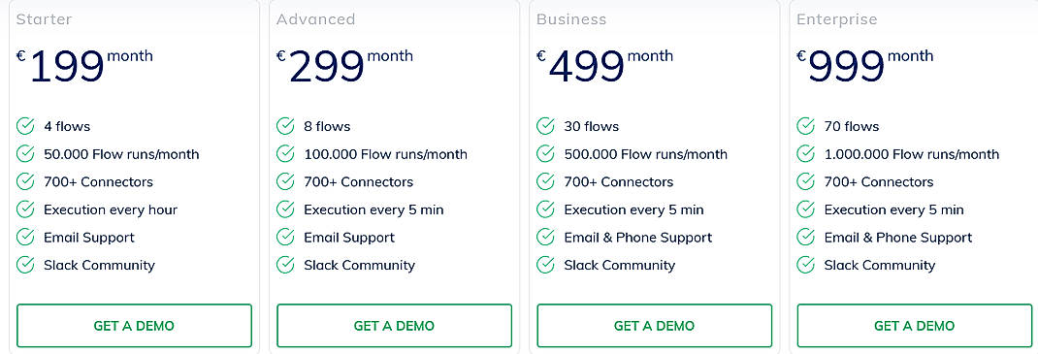Viewport: 1038px width, 354px height.
Task: Click Business's 700+ Connectors checkmark icon
Action: (545, 181)
